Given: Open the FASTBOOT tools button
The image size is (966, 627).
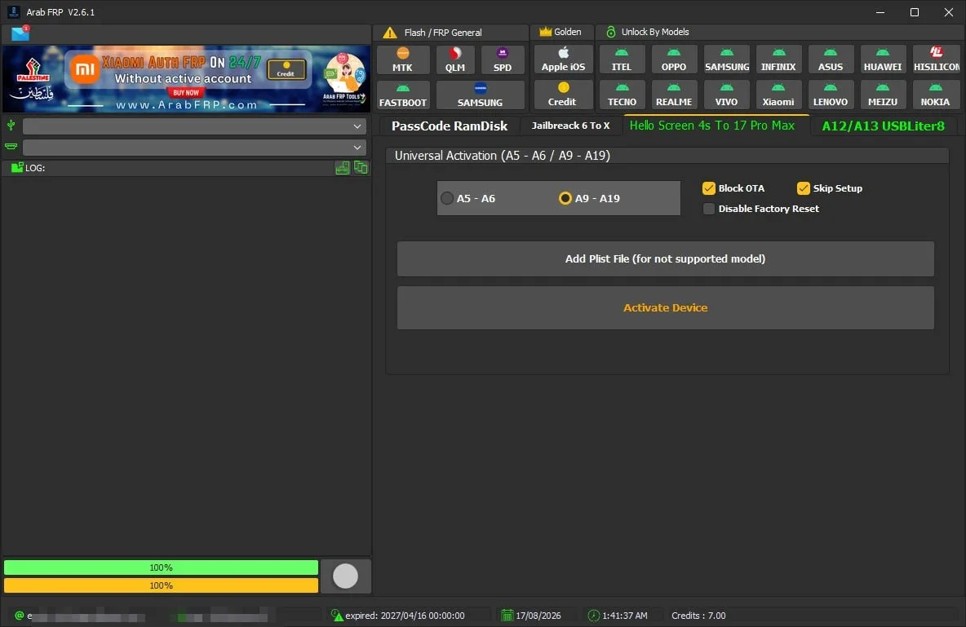Looking at the screenshot, I should pyautogui.click(x=403, y=95).
